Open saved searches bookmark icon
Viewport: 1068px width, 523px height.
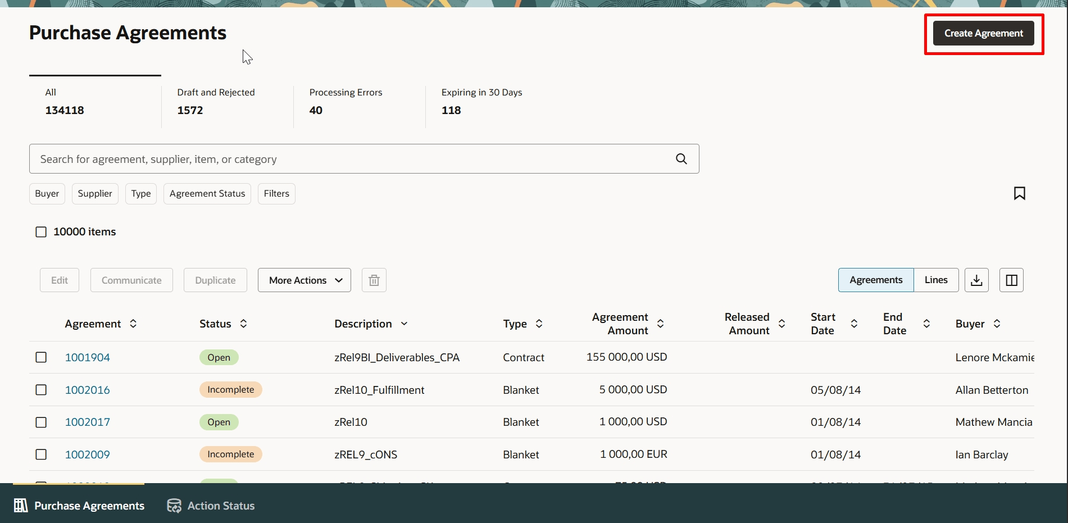click(x=1019, y=193)
